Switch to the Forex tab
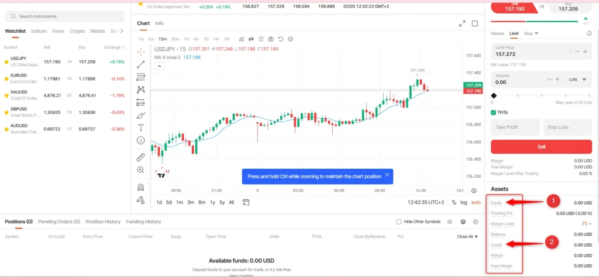Screen dimensions: 599x277 (58, 32)
